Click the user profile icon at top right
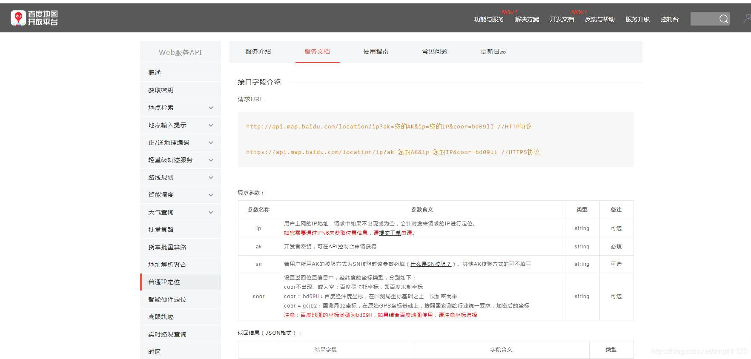751x359 pixels. [747, 18]
